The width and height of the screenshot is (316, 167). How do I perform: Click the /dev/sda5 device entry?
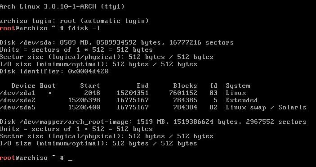pos(18,108)
